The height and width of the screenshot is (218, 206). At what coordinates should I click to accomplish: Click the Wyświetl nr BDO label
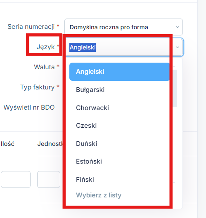(29, 108)
